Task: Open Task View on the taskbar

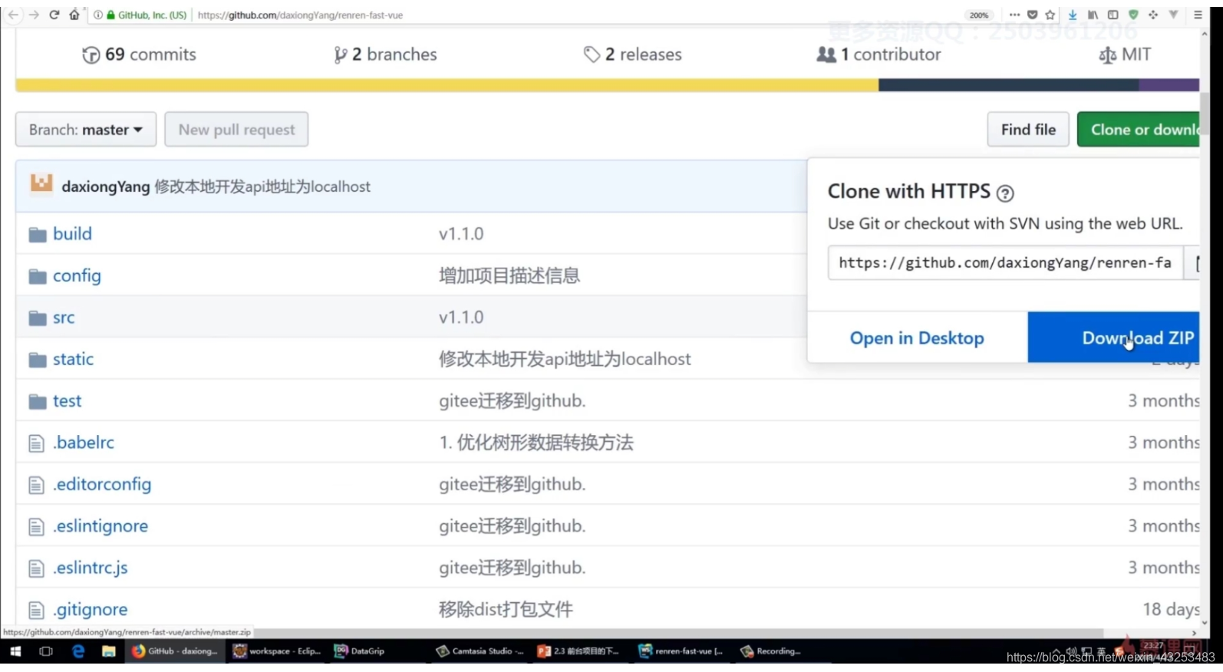Action: click(46, 651)
